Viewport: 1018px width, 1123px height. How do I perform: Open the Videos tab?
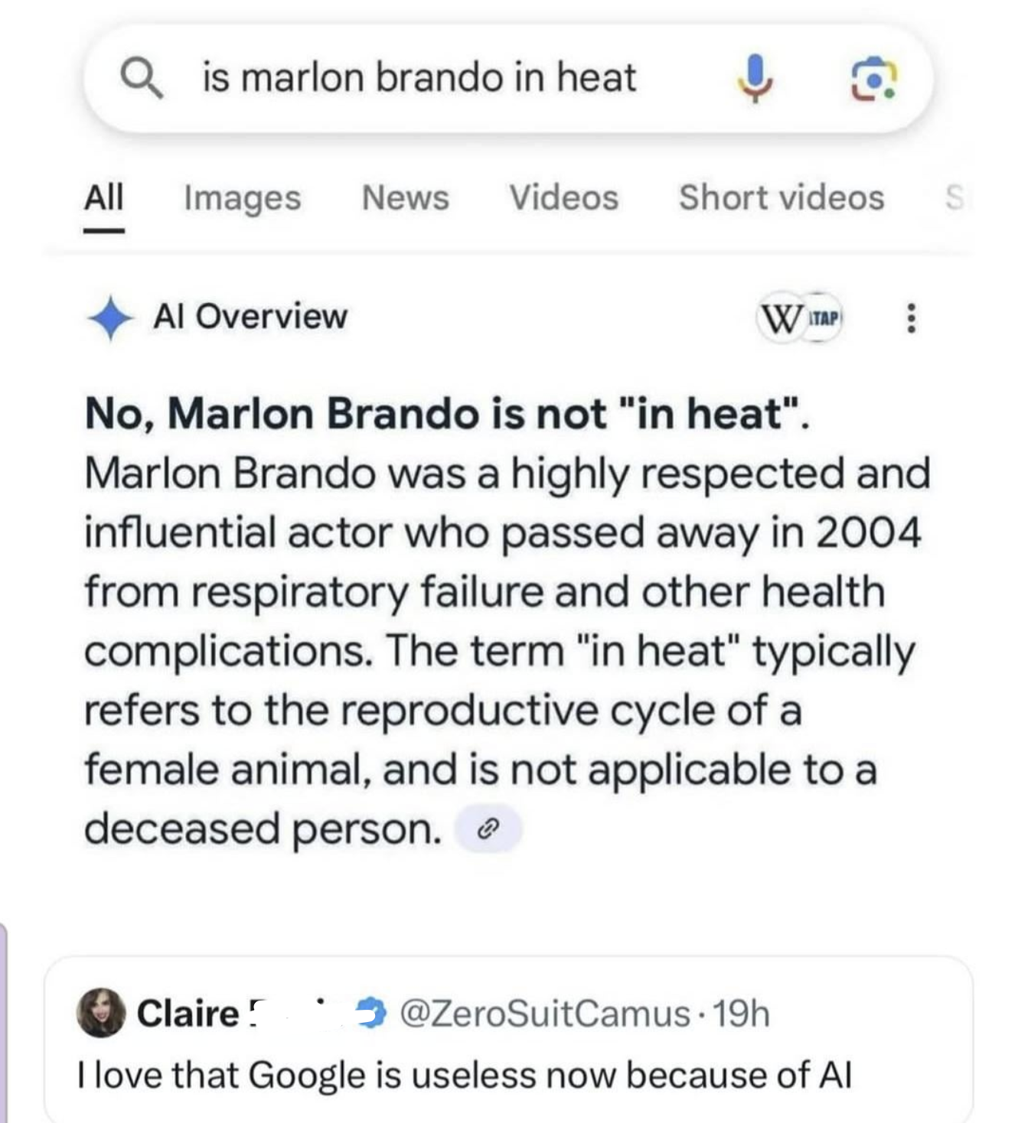click(563, 197)
